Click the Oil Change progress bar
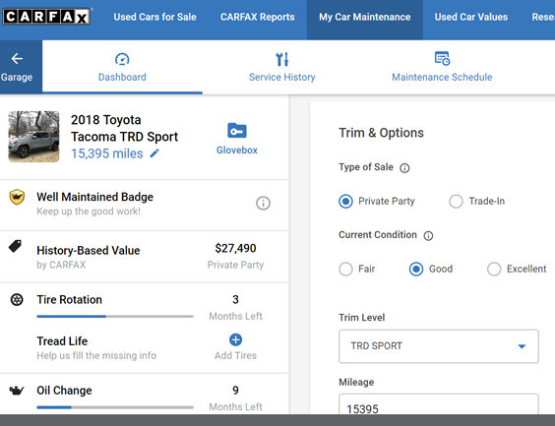Image resolution: width=555 pixels, height=426 pixels. [x=115, y=407]
